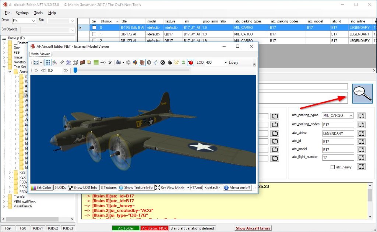Click the blue particle effects icon
Viewport: 377px width, 232px height.
(x=68, y=63)
